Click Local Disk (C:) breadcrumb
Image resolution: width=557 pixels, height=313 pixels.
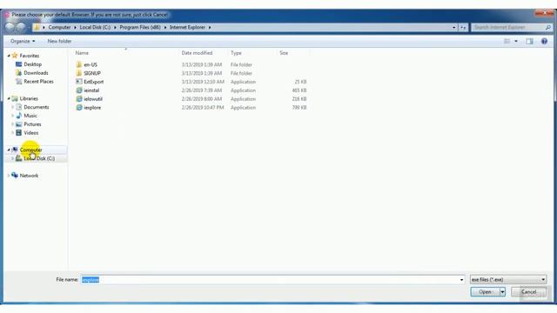(95, 27)
